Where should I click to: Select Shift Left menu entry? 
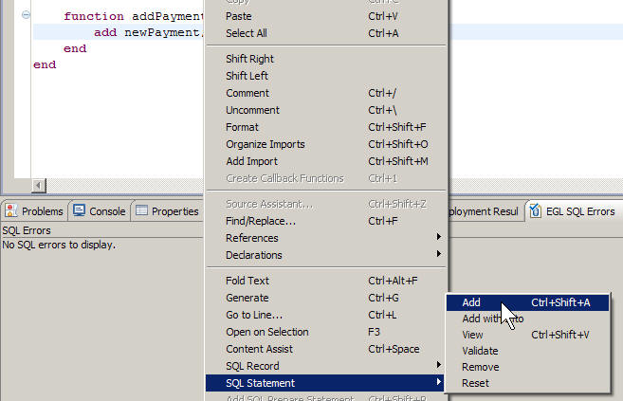point(326,76)
